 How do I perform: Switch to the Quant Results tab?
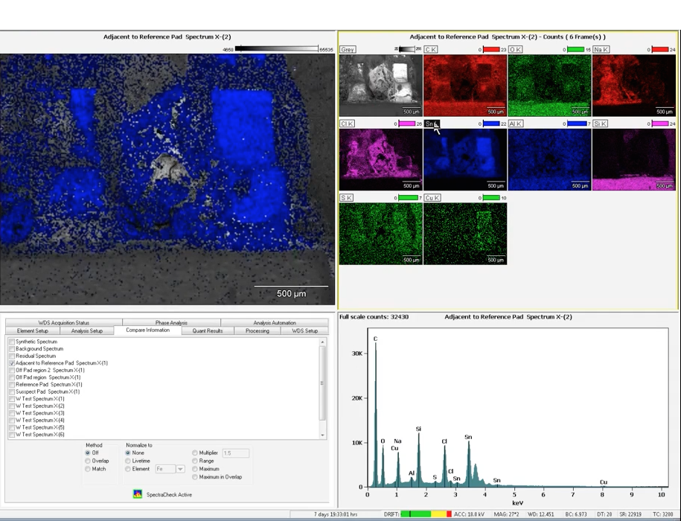tap(208, 330)
